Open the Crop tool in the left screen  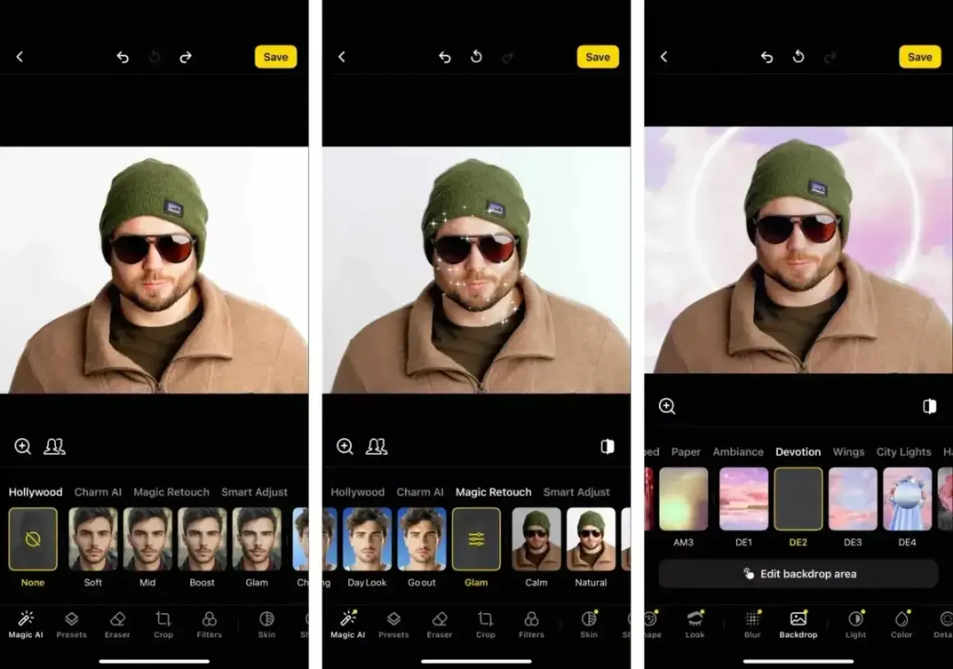(x=163, y=625)
